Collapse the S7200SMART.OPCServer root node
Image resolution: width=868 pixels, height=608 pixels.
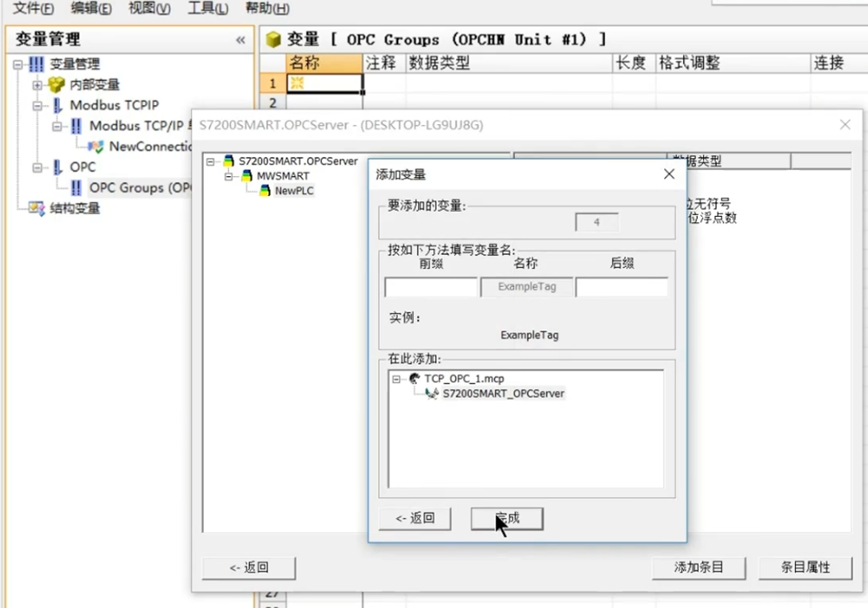(211, 161)
